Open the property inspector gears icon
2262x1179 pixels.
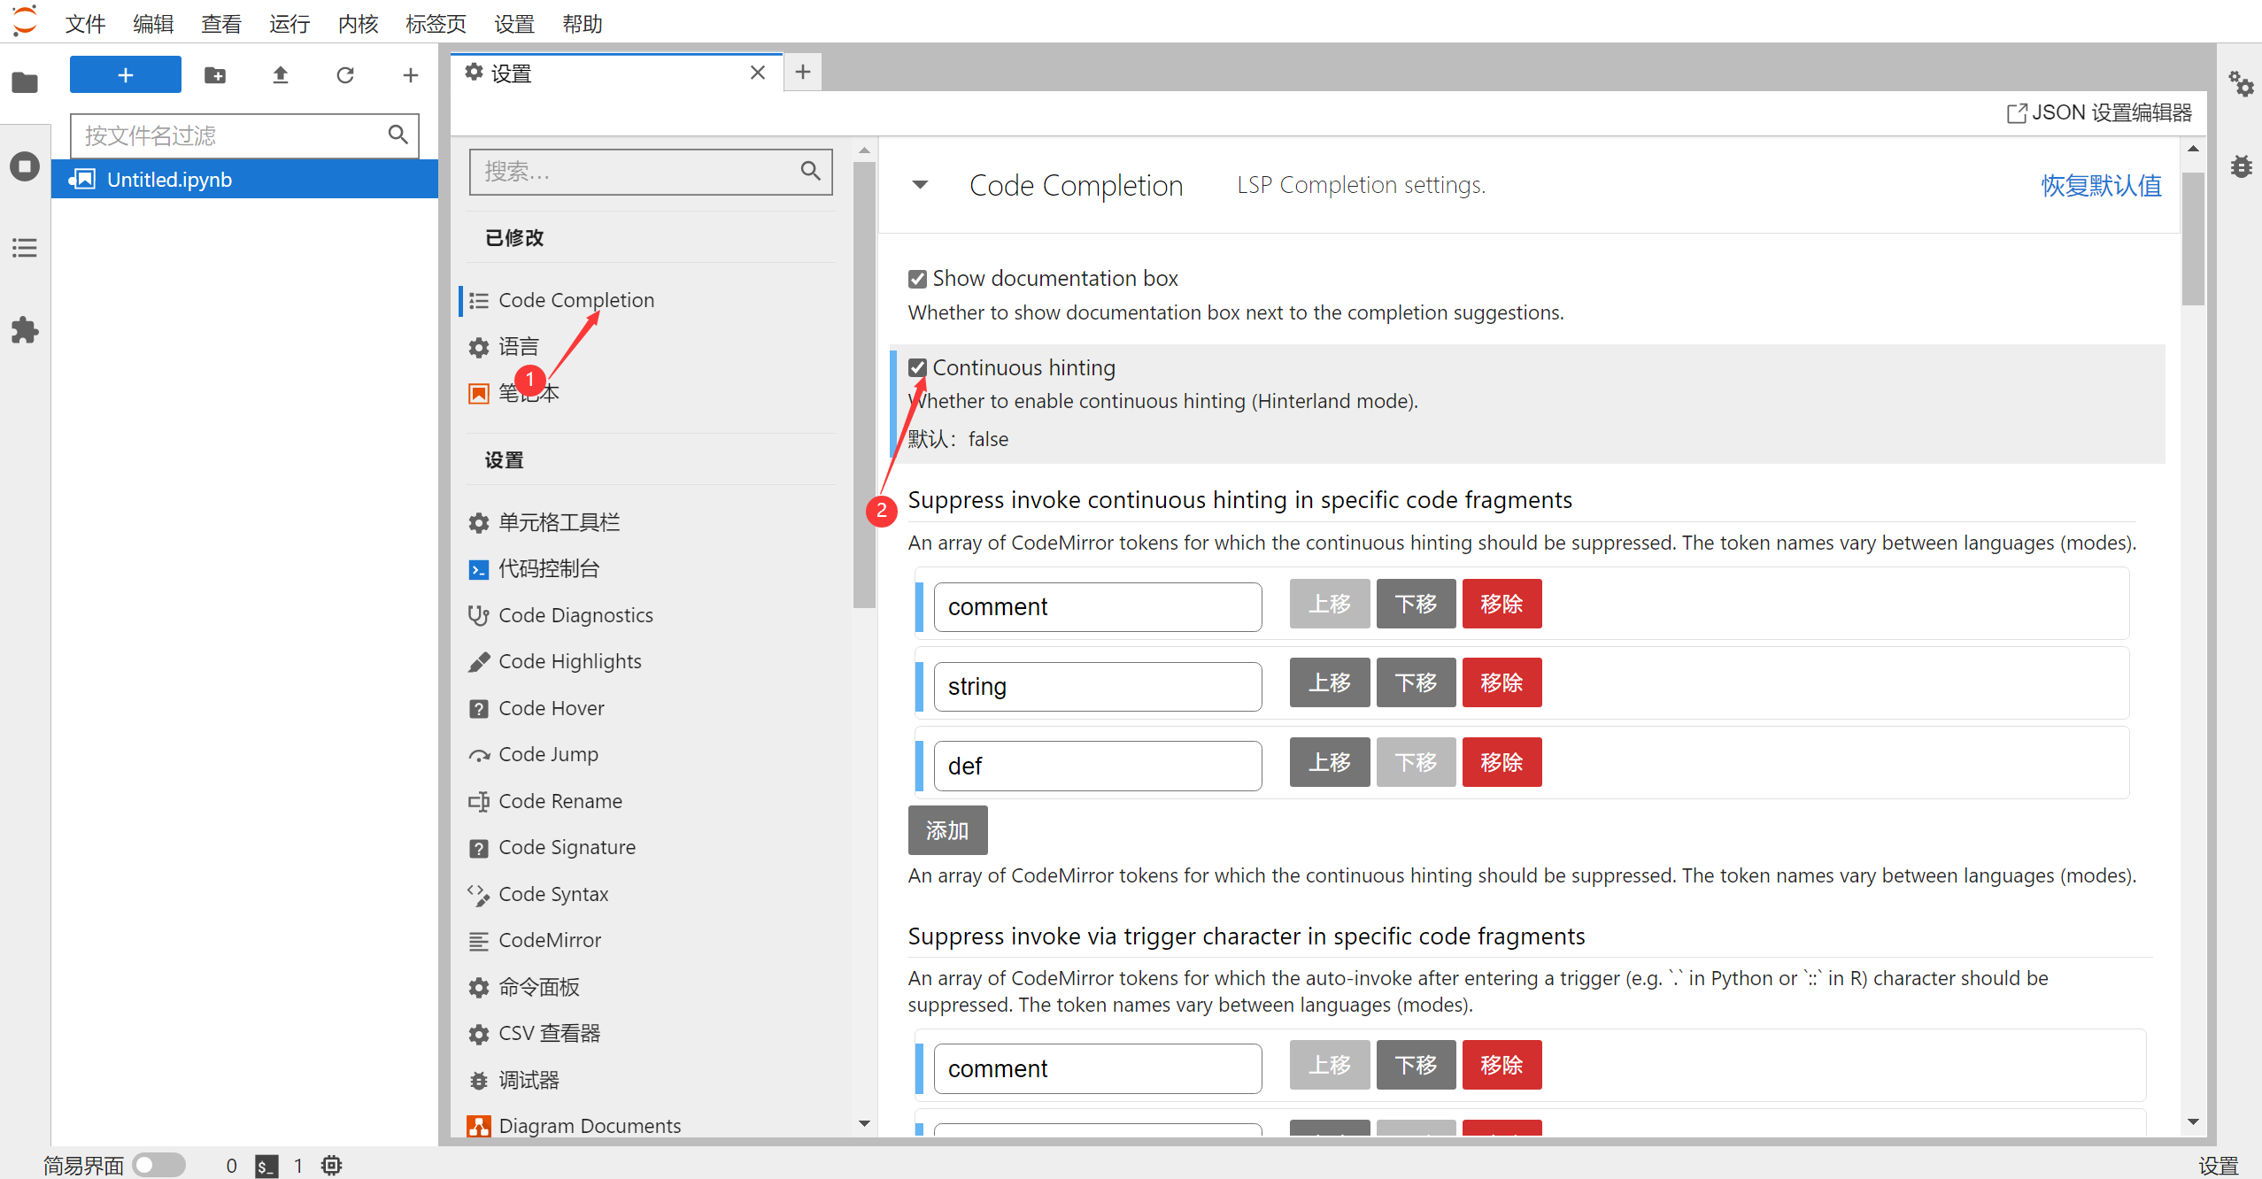point(2241,84)
